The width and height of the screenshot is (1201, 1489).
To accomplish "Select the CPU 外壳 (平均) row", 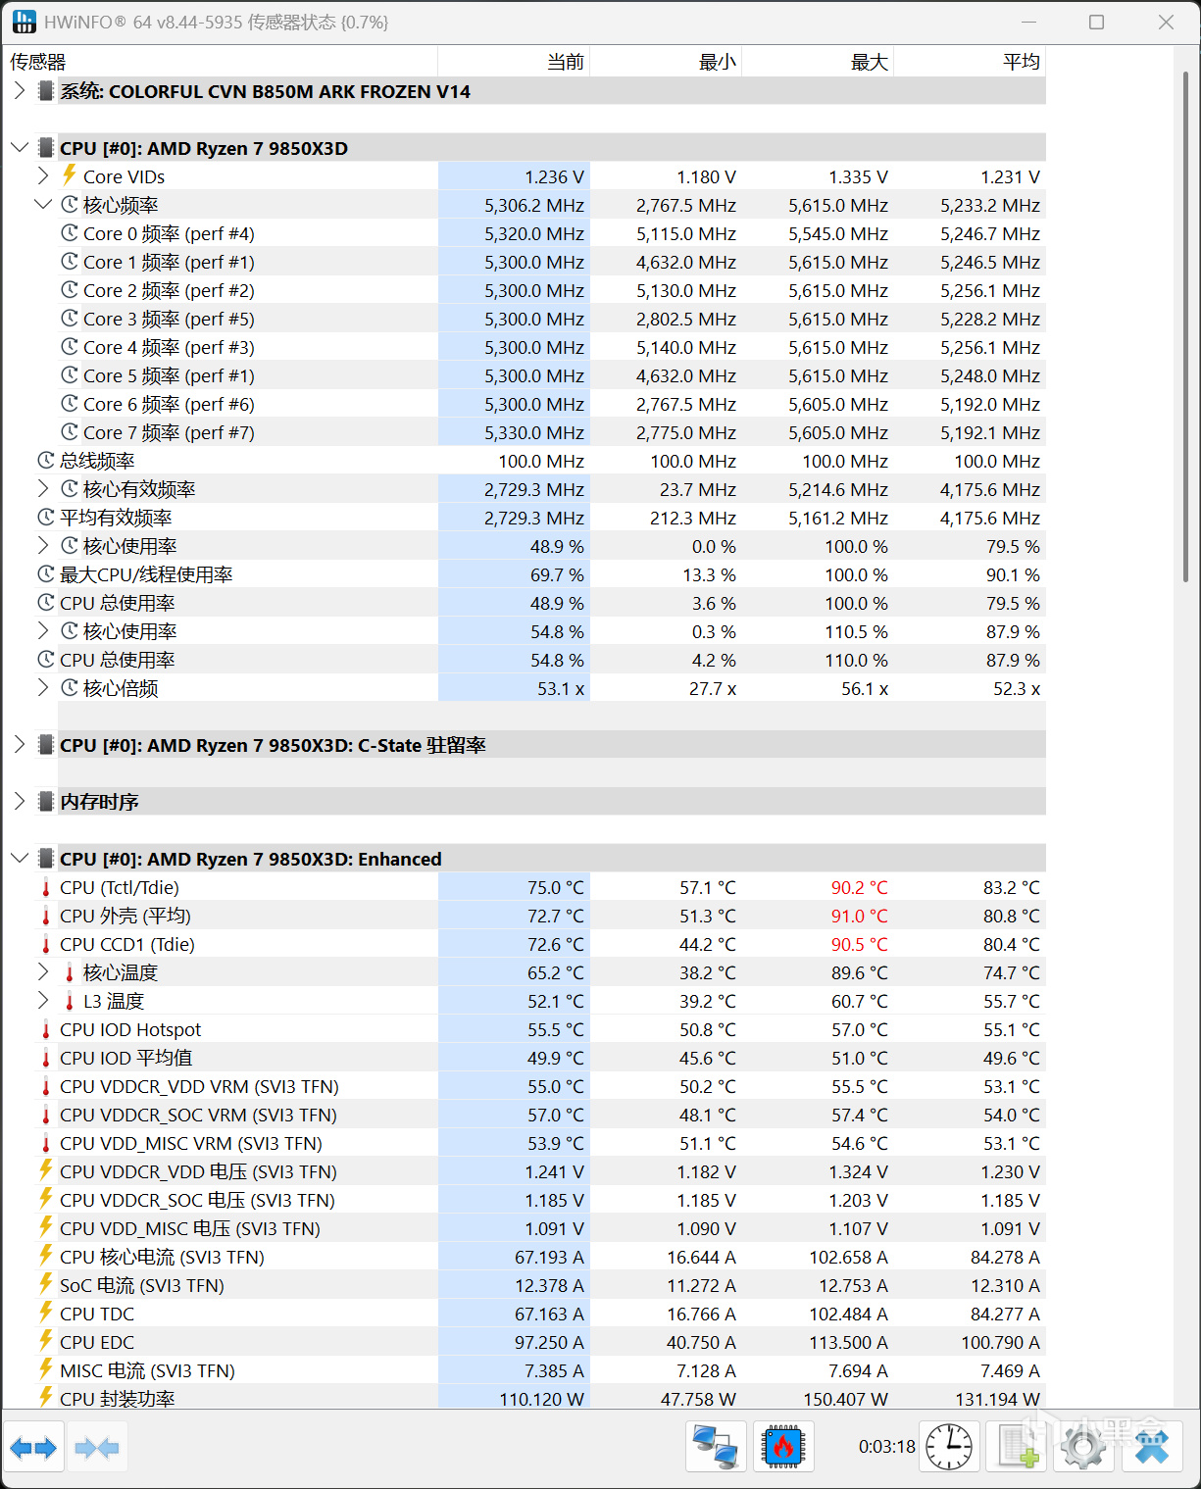I will 525,916.
